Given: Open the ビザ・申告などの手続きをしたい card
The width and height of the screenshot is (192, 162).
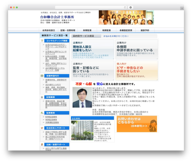Looking at the screenshot, I should 137,70.
